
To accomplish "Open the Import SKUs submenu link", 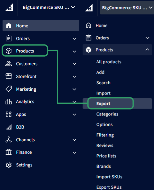I will point(109,177).
